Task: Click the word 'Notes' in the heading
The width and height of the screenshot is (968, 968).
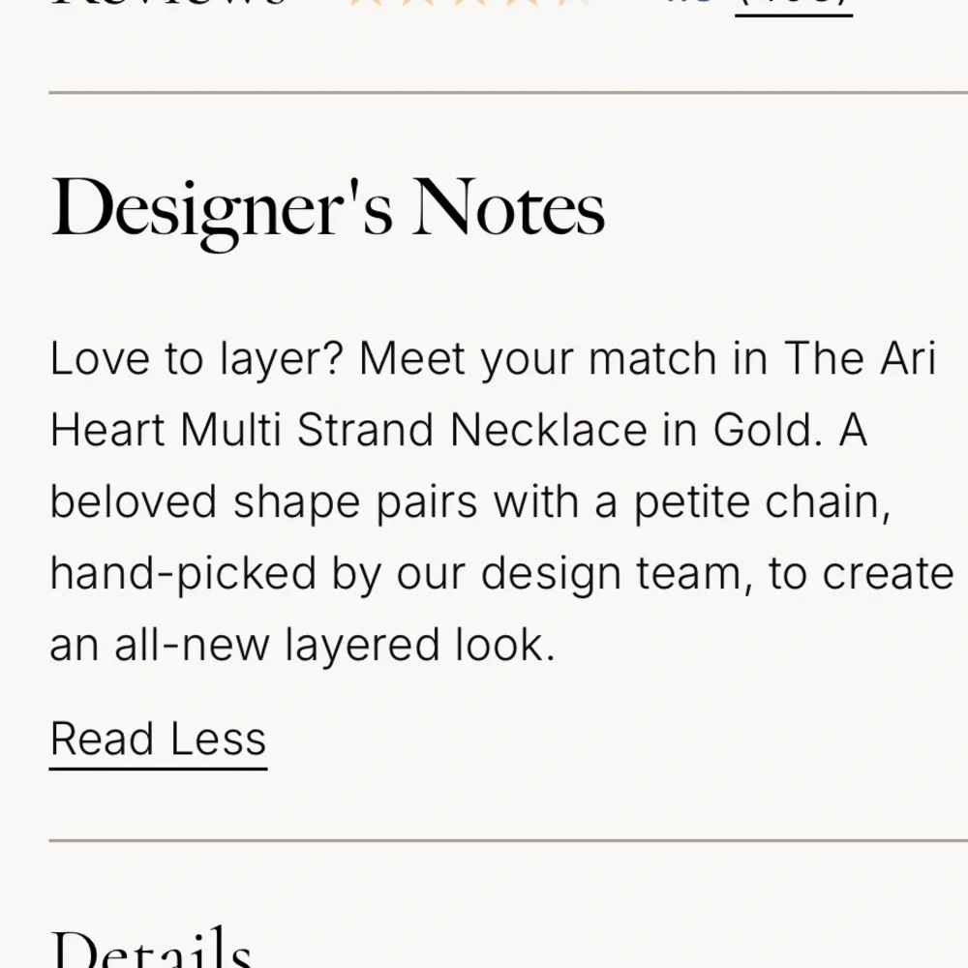Action: [508, 207]
